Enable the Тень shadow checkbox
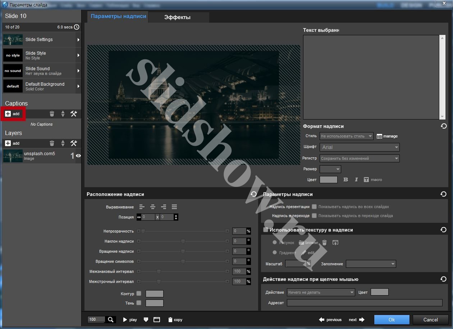 point(139,303)
